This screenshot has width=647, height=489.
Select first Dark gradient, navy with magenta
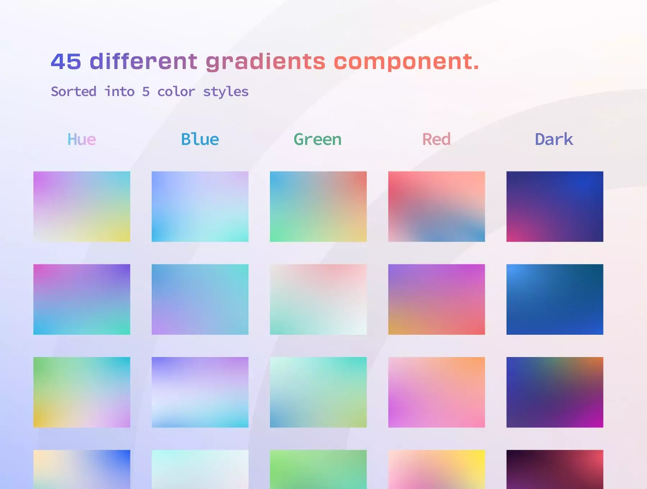pos(555,206)
